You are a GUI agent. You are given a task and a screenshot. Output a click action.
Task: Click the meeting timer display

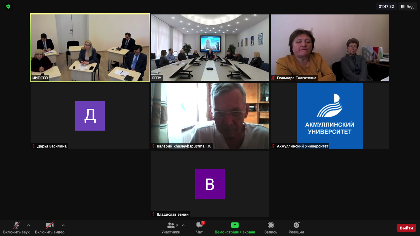tap(386, 6)
